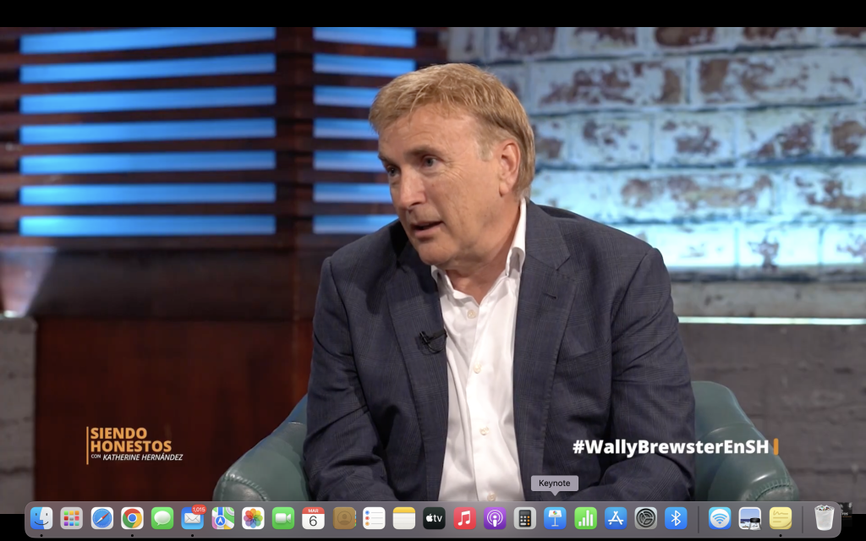Open the Calendar showing MAR 6
This screenshot has height=541, width=866.
coord(313,518)
